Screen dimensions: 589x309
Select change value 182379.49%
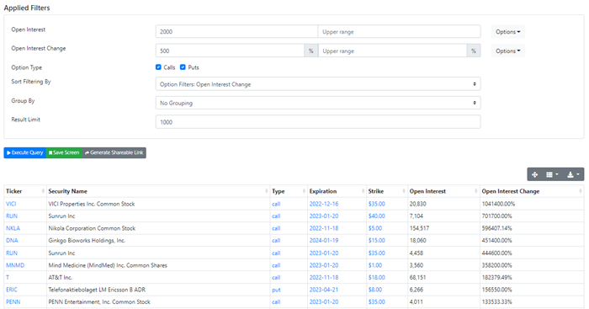point(497,277)
